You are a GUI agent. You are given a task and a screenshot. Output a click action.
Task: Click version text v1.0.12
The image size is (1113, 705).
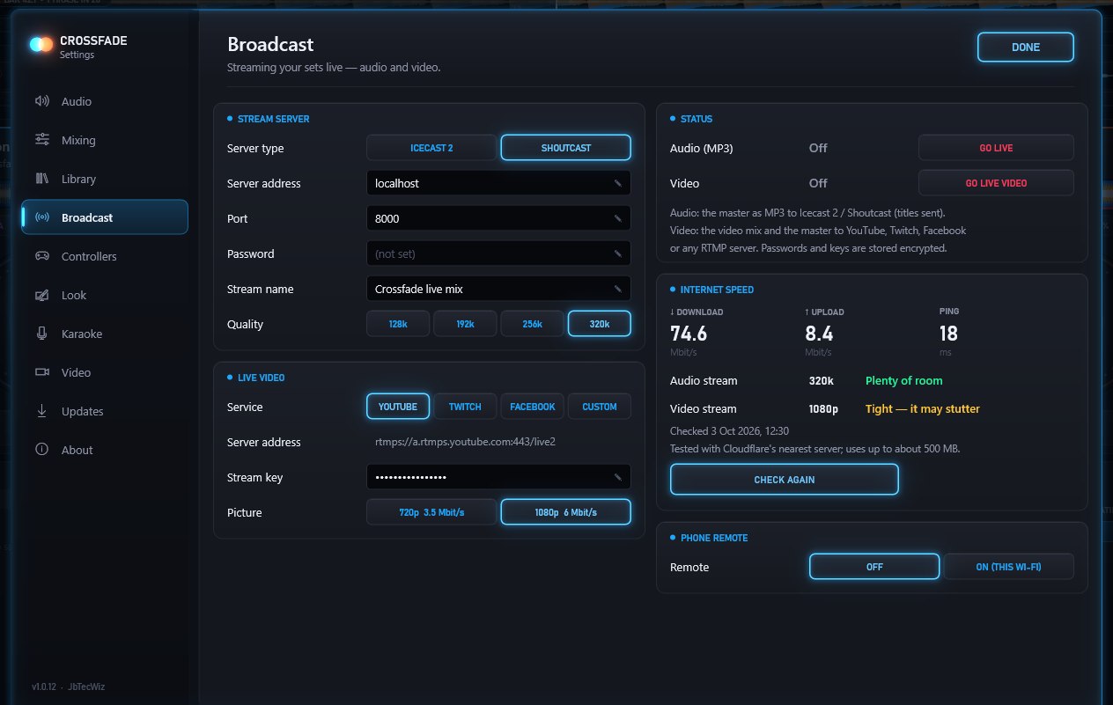point(44,687)
